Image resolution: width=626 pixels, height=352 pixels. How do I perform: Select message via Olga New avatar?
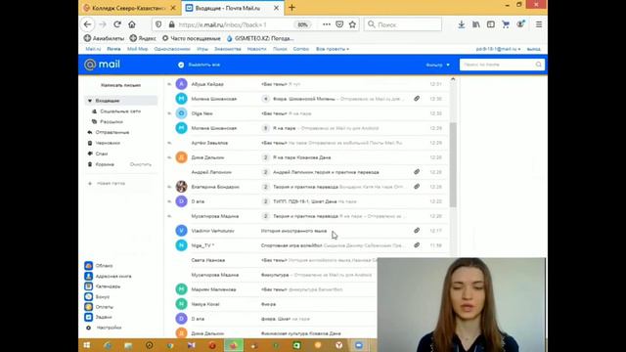pos(181,113)
